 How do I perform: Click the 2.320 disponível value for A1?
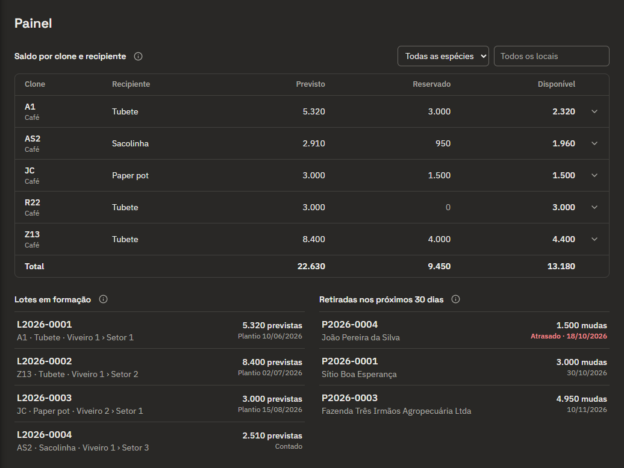click(x=564, y=111)
